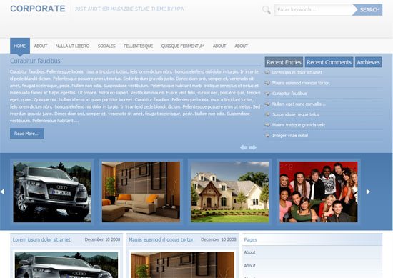Click arrow bullet beside Integer vitae nulla
The width and height of the screenshot is (393, 278).
click(267, 136)
